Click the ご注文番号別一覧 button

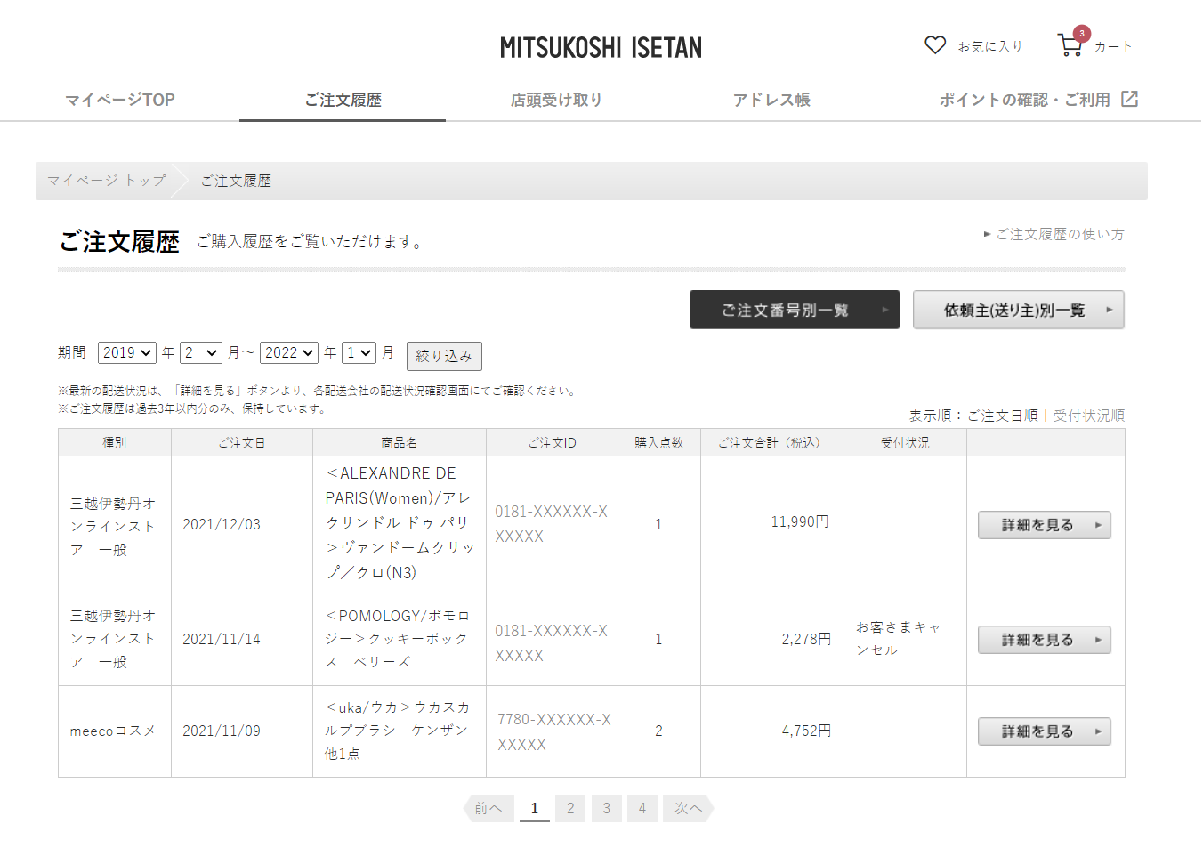point(795,310)
